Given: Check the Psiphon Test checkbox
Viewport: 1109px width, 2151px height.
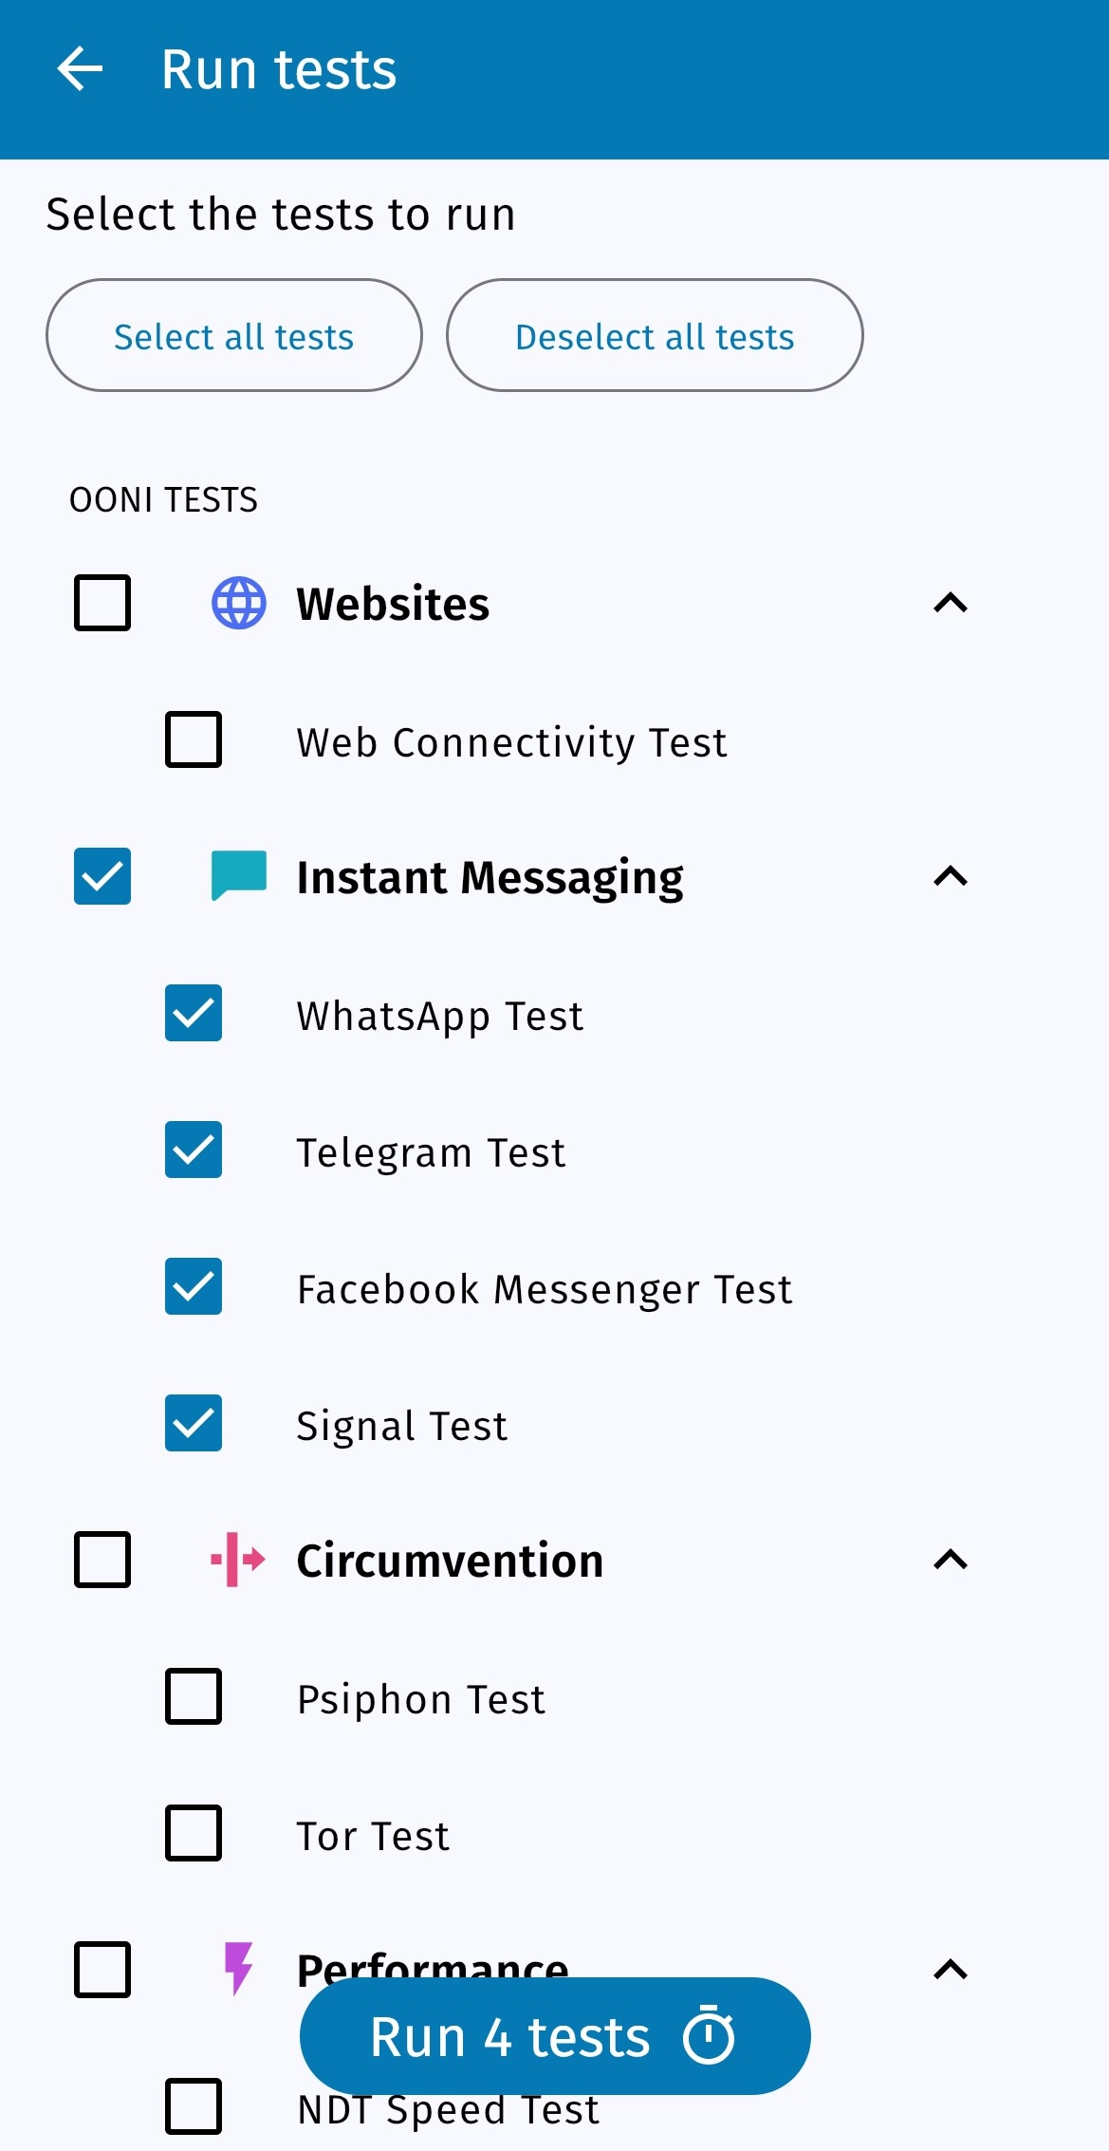Looking at the screenshot, I should (194, 1696).
